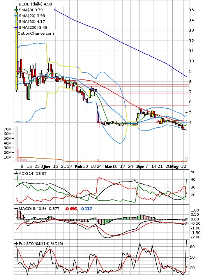Click the SMA(20) blue legend marker

(x=16, y=16)
